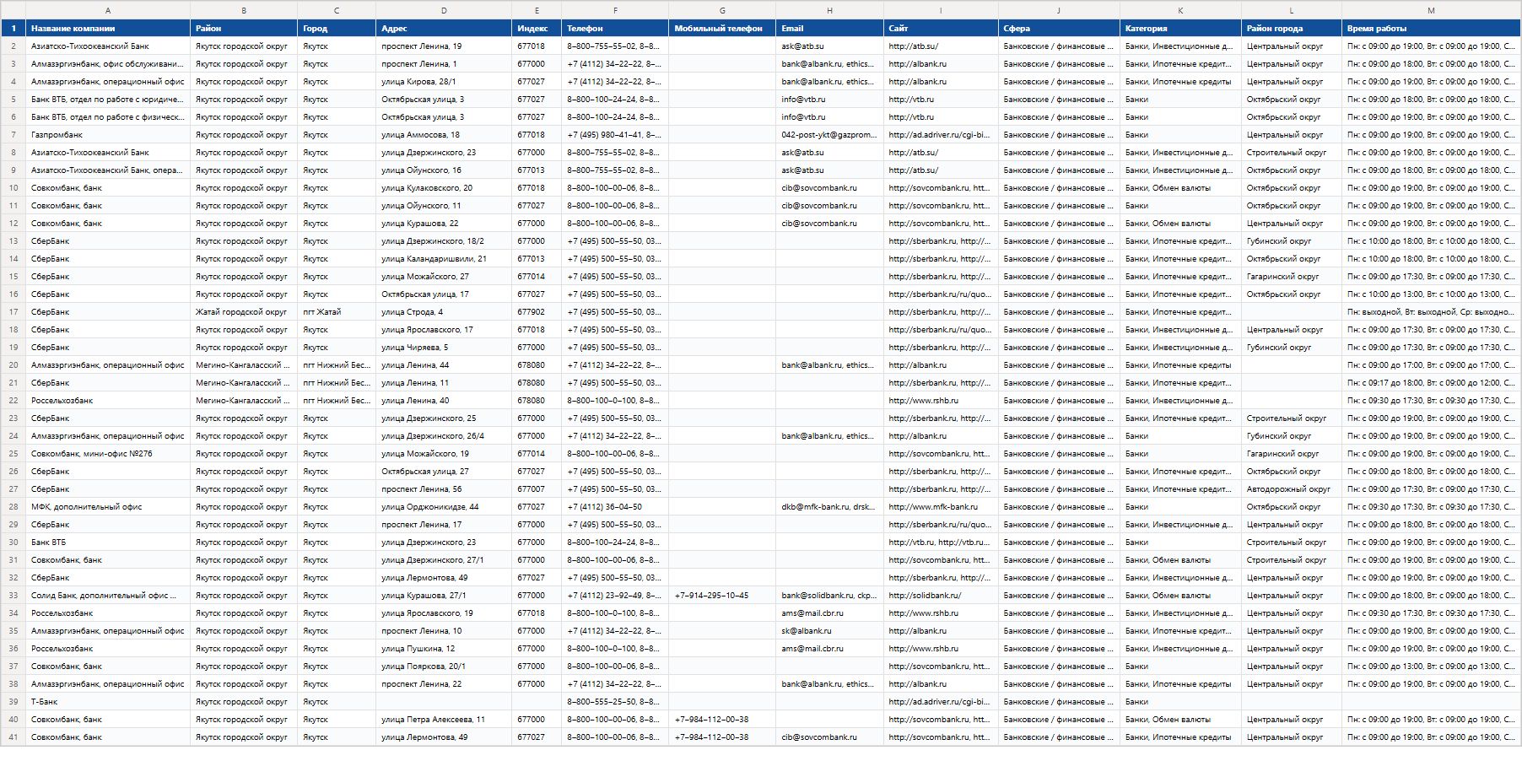Select email 'dkb@mfk-bank.ru, drsk...' cell
The image size is (1522, 761).
[x=829, y=507]
